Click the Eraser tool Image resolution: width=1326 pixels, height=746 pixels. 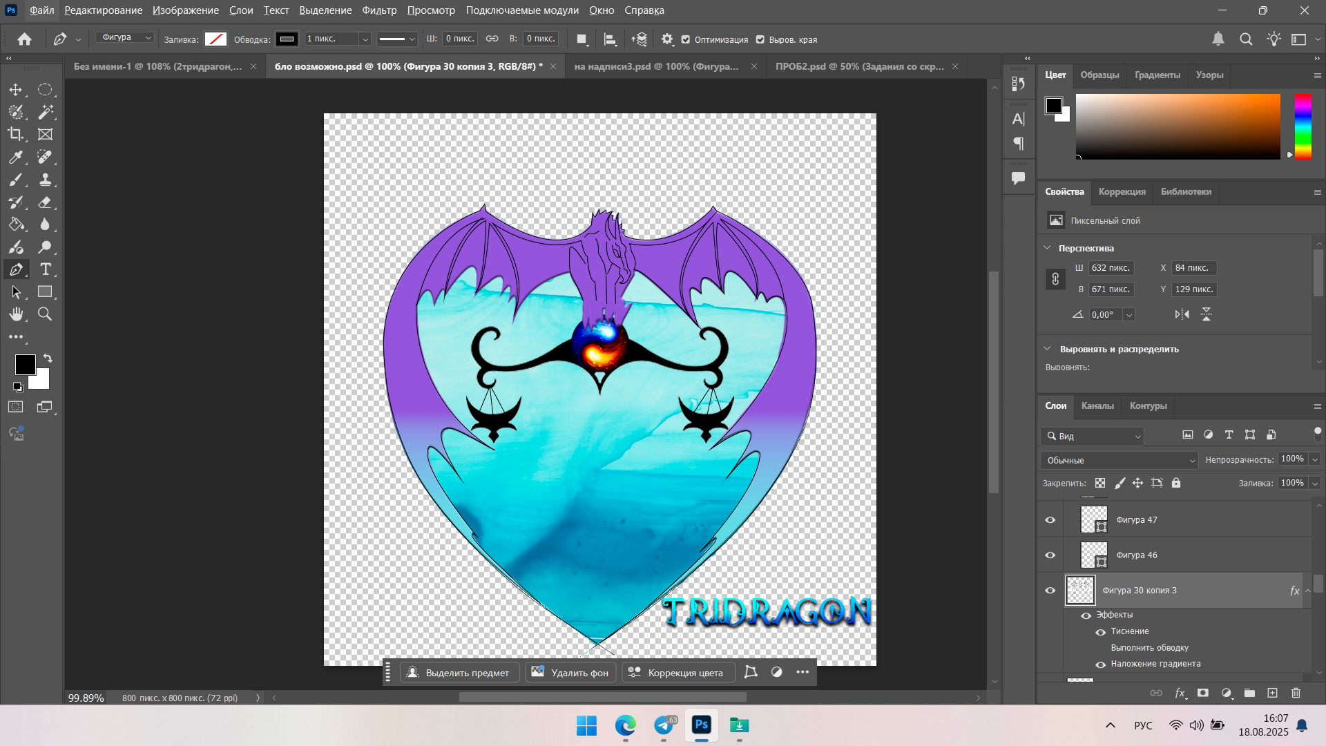[x=45, y=202]
